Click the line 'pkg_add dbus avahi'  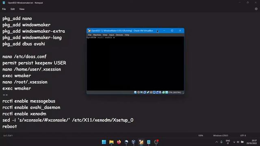[24, 44]
